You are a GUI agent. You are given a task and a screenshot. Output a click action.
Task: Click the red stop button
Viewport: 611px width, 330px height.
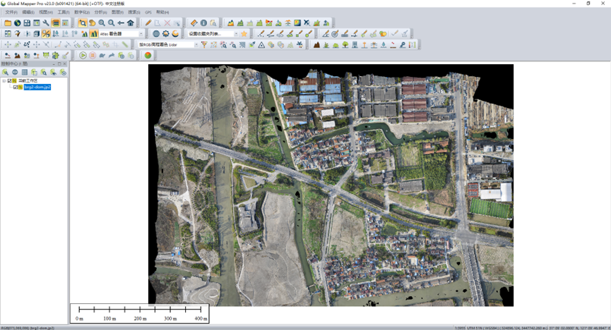point(93,56)
